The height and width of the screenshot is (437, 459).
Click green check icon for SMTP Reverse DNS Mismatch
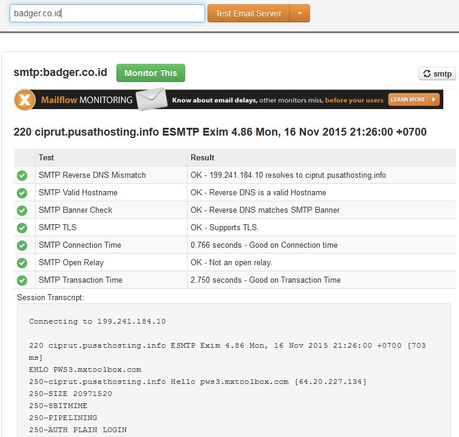point(22,175)
